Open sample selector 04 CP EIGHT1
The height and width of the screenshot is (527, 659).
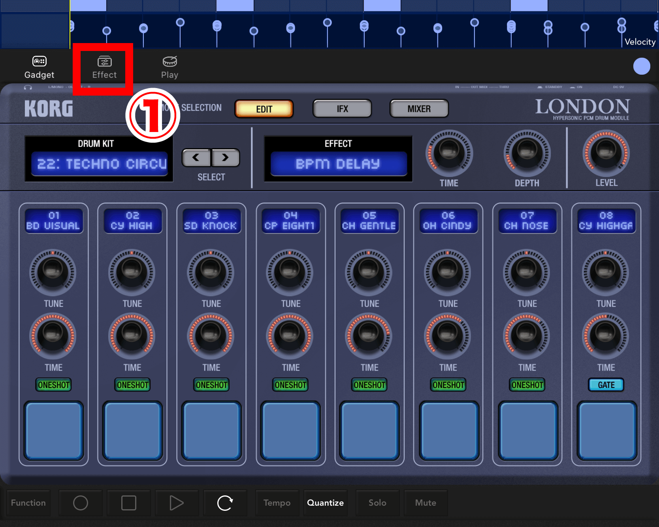(x=291, y=221)
